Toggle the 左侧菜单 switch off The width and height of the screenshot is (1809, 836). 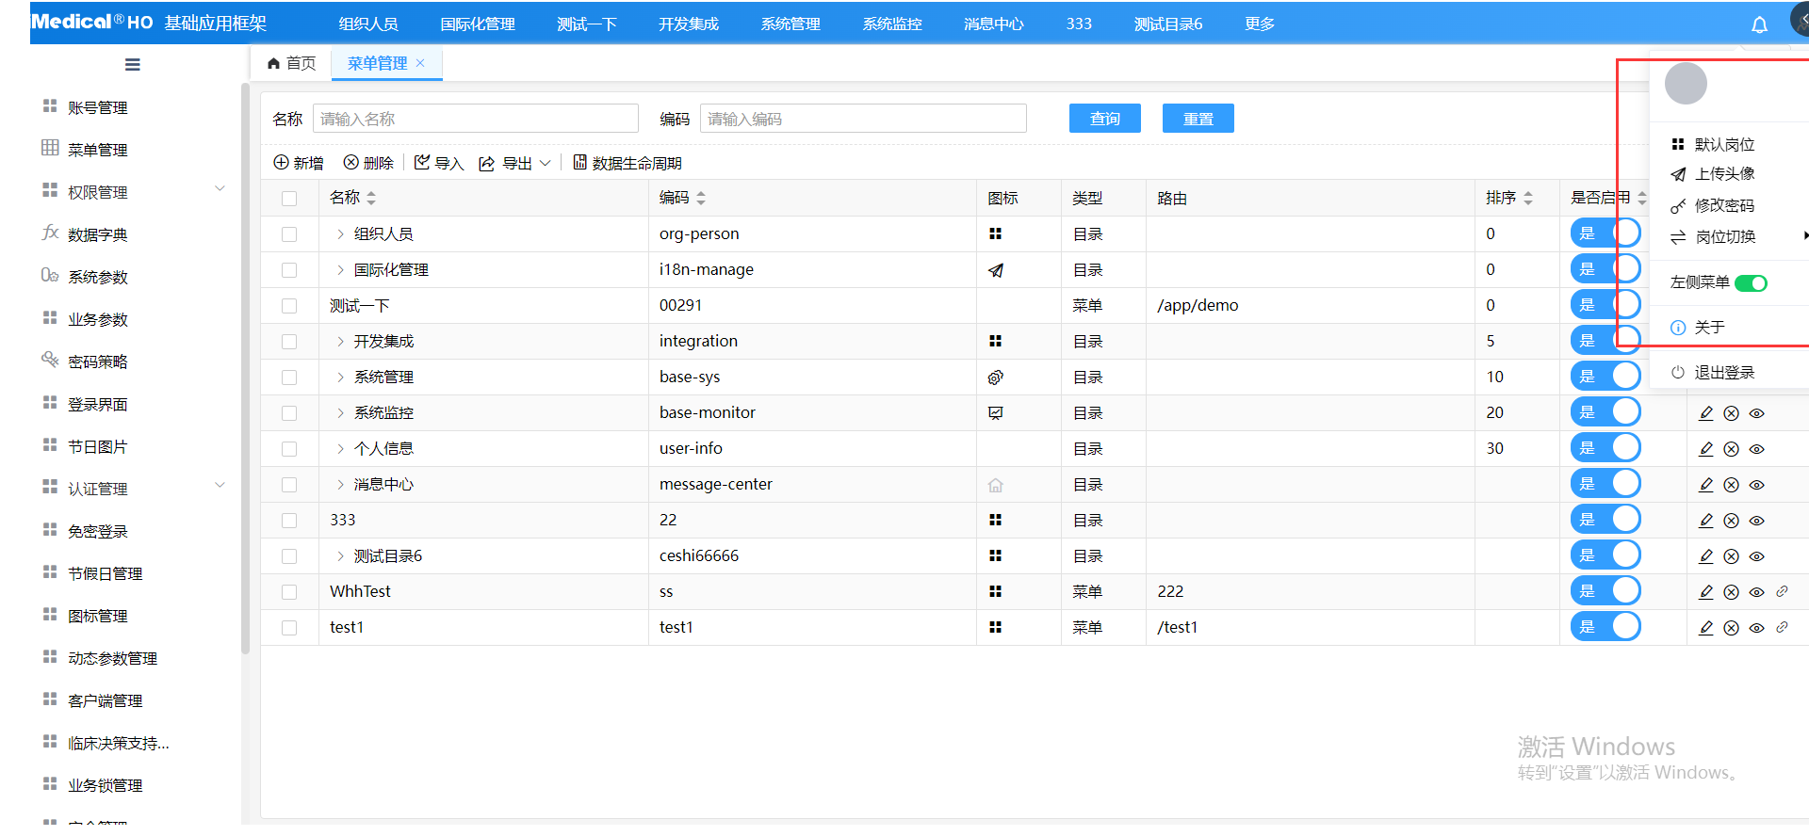1750,283
